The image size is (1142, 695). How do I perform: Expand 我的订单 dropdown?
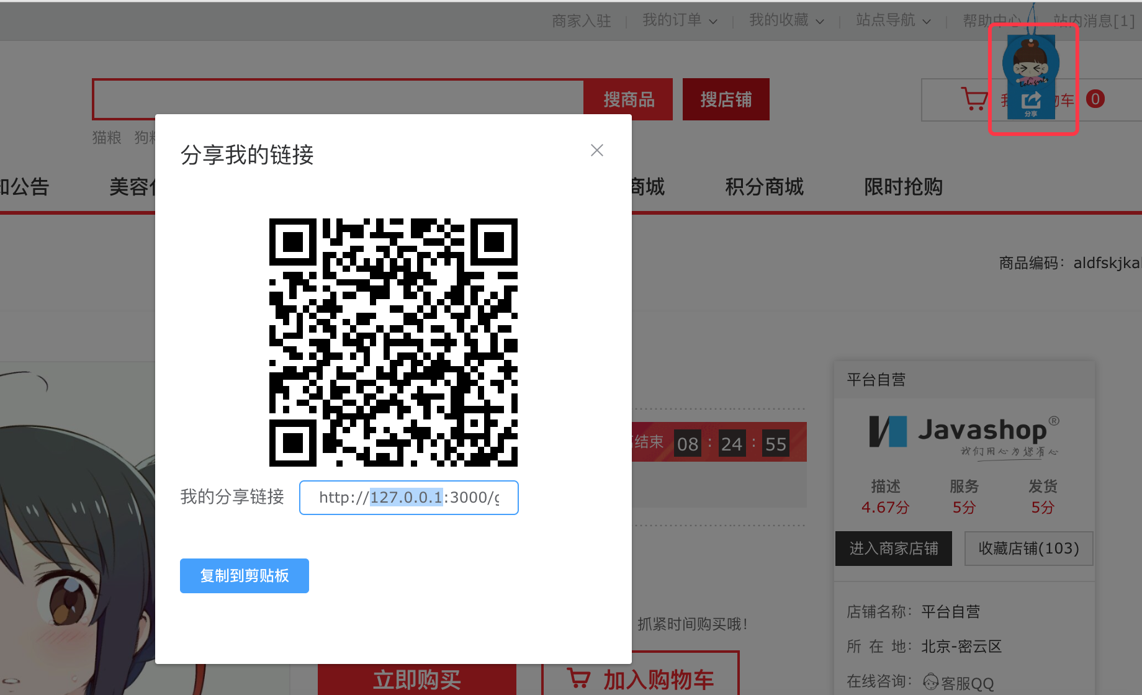coord(680,20)
